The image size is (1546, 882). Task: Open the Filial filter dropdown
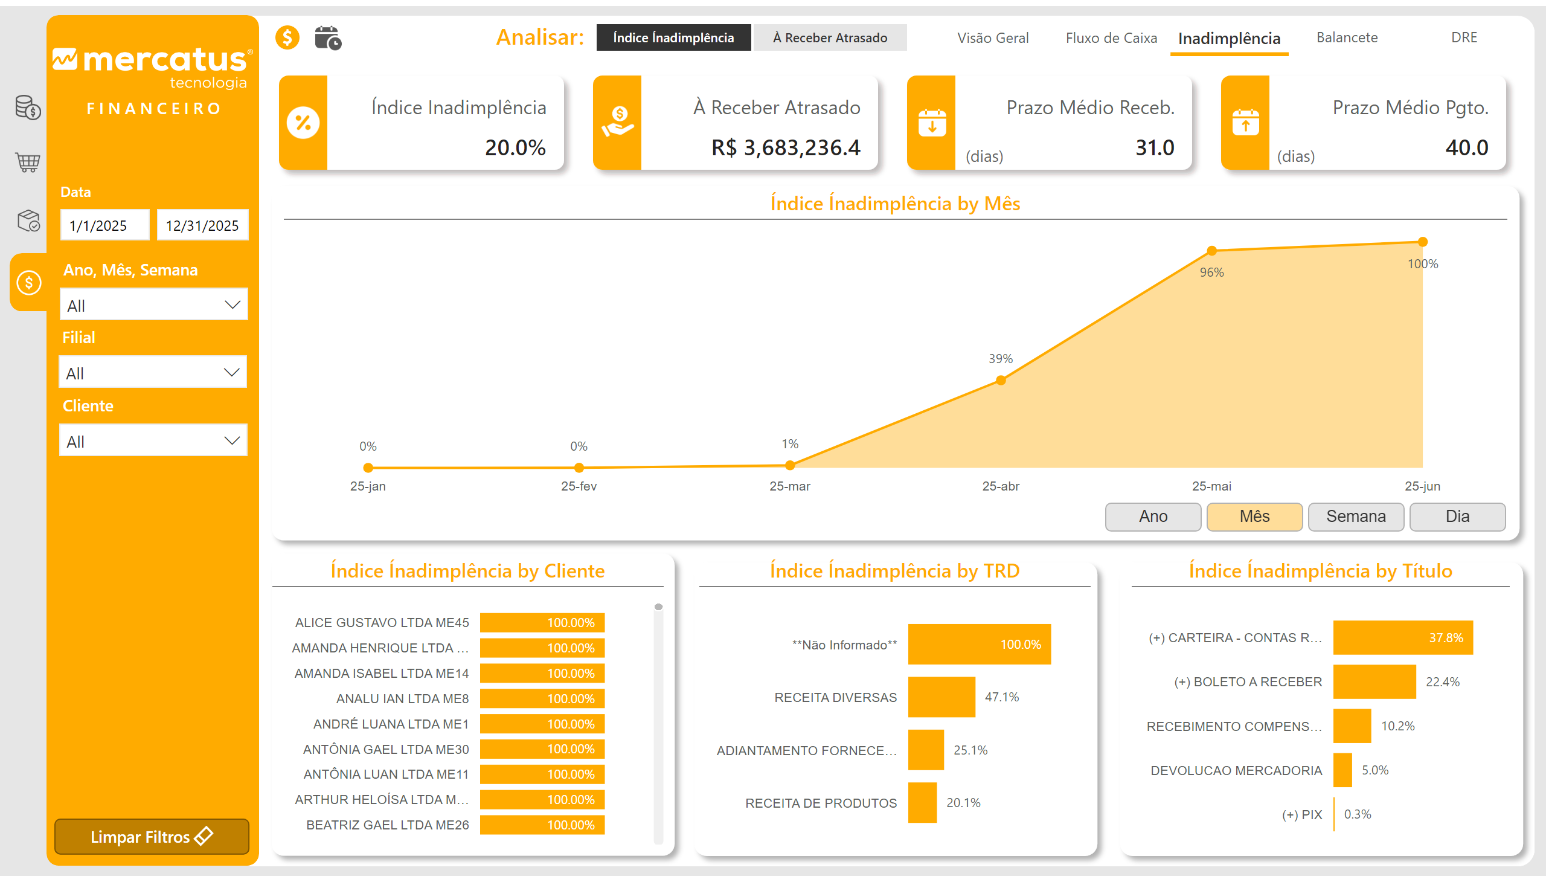click(x=153, y=373)
